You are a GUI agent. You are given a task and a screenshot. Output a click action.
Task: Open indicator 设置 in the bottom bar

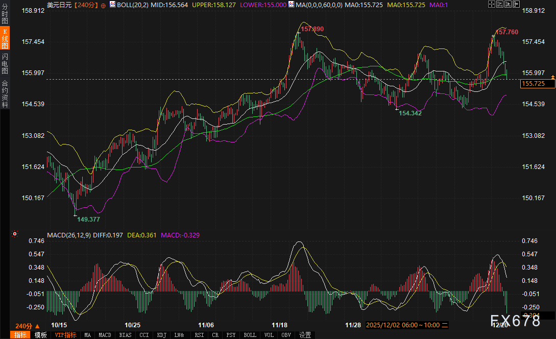(x=305, y=335)
